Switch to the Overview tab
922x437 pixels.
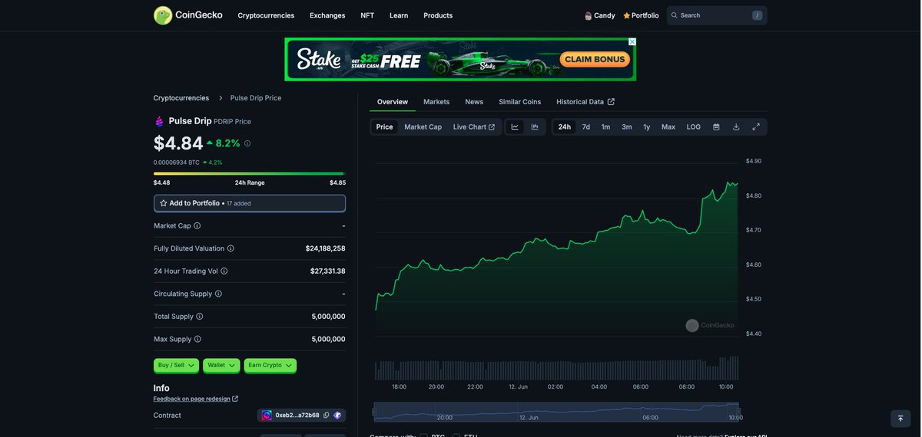[x=393, y=102]
